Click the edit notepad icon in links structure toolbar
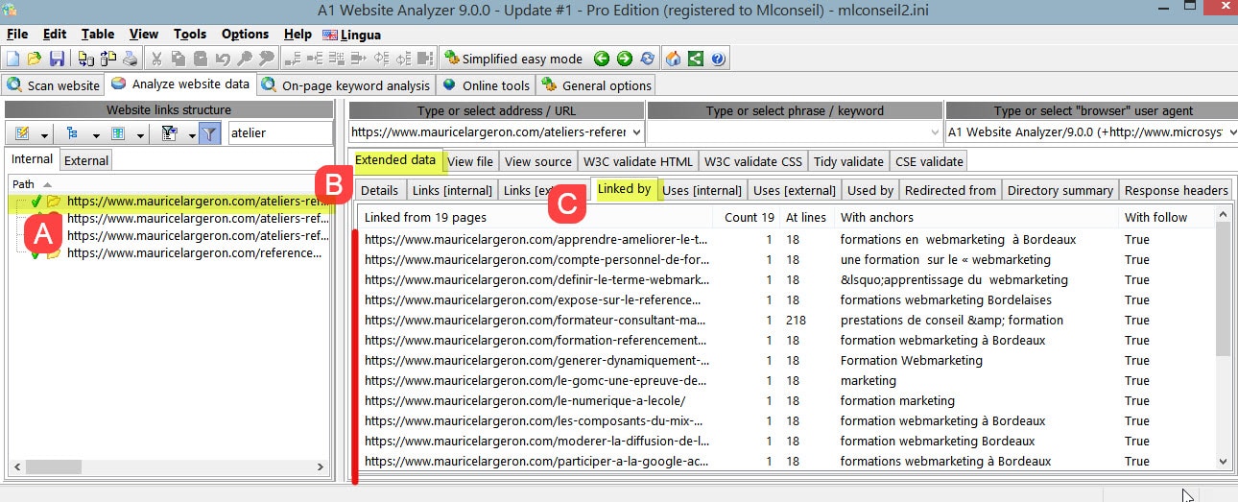 pos(22,133)
